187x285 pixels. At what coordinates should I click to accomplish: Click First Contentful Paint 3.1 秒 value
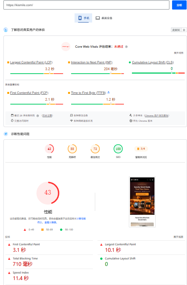click(x=20, y=250)
